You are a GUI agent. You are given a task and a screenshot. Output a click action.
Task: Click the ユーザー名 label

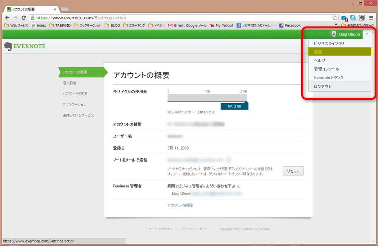(122, 136)
